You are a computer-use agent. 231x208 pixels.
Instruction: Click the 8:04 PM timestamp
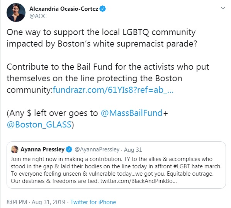pyautogui.click(x=17, y=202)
